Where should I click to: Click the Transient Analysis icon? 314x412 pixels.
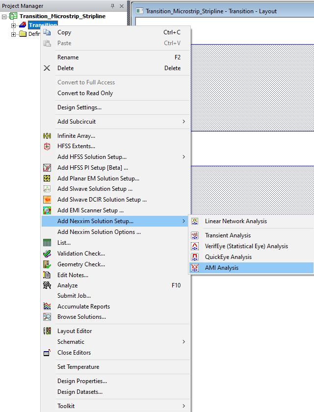195,235
